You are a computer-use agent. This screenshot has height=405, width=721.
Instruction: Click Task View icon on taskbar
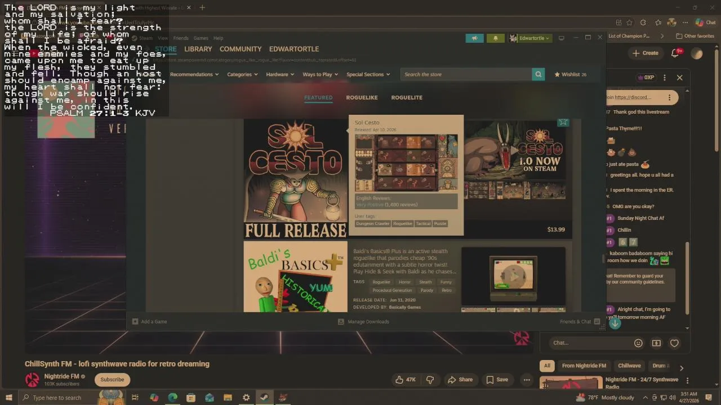(135, 398)
